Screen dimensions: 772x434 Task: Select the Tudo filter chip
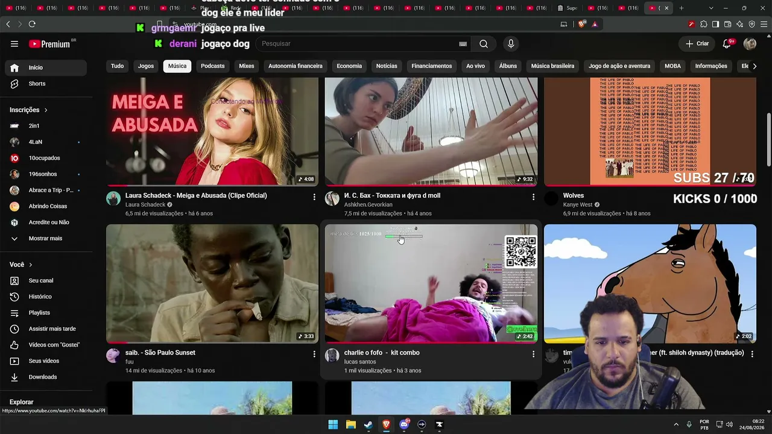click(117, 66)
